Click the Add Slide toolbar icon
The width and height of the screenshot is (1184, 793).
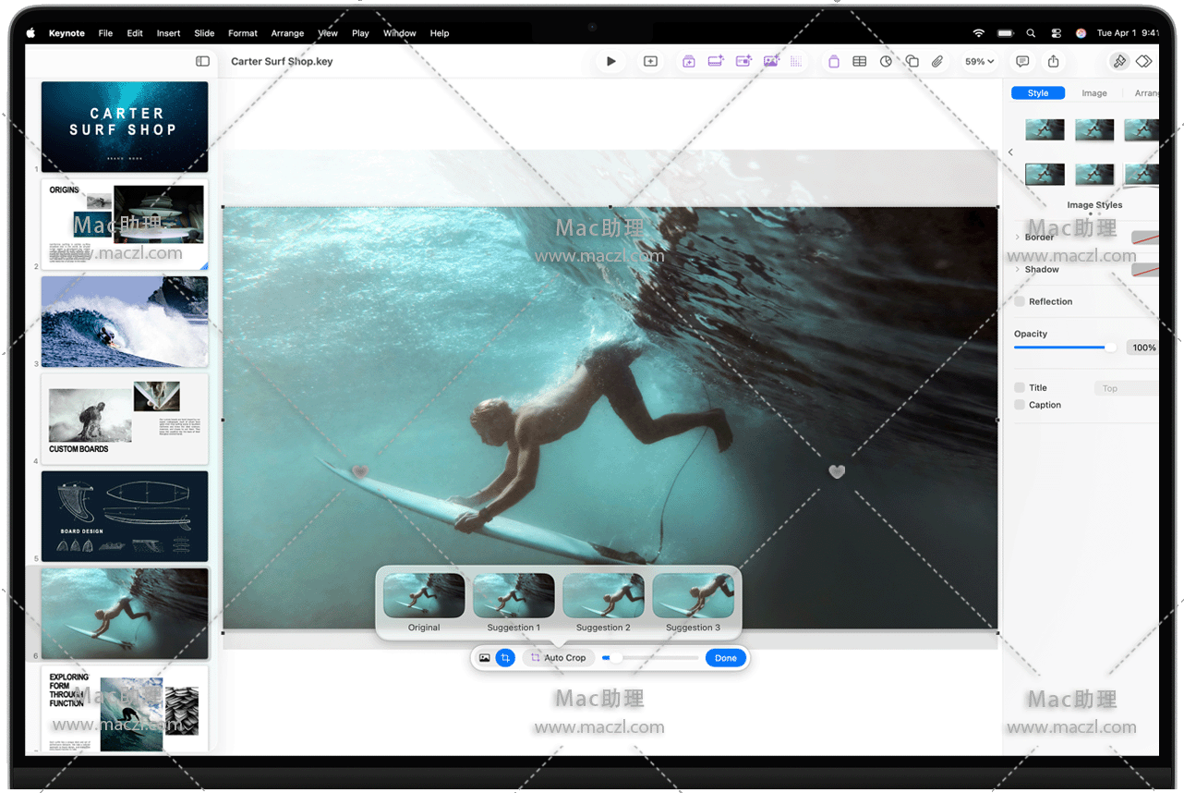(650, 62)
